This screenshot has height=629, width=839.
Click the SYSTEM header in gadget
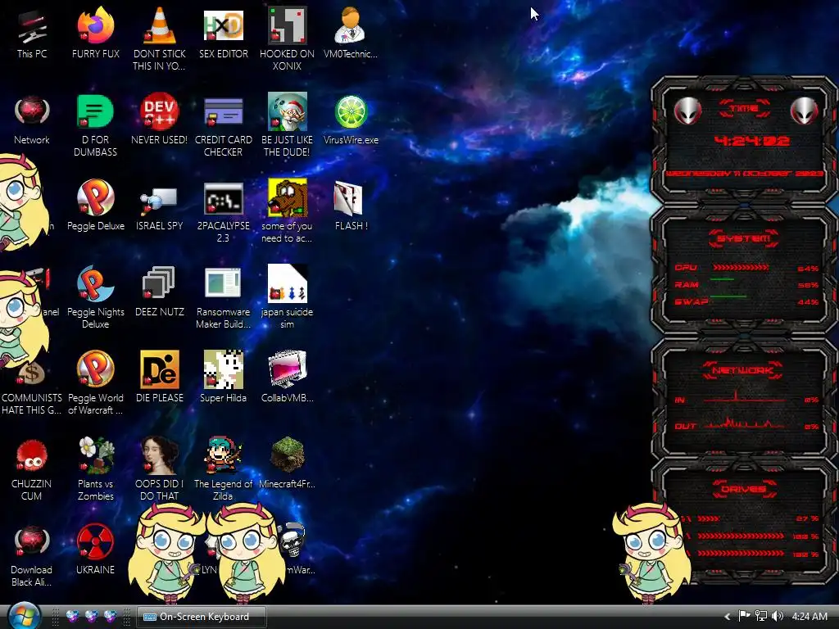click(744, 238)
